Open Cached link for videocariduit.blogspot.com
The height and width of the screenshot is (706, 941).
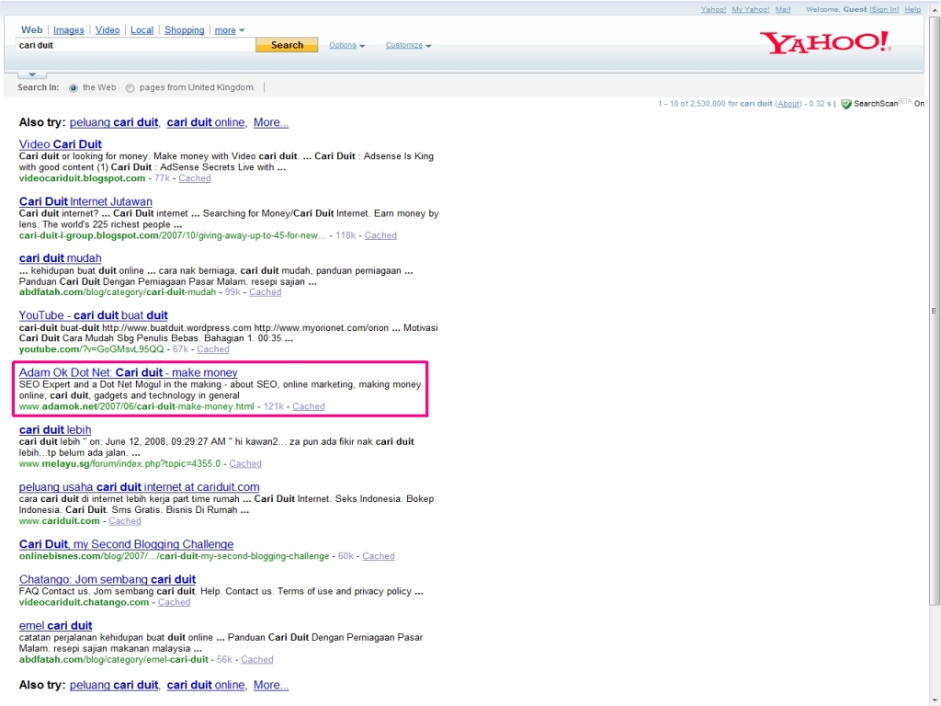[x=195, y=178]
